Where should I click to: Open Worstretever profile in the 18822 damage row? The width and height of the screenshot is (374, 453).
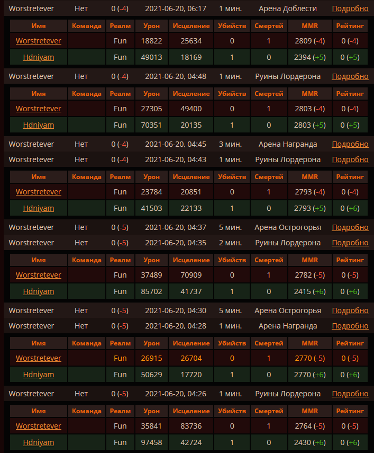click(38, 41)
